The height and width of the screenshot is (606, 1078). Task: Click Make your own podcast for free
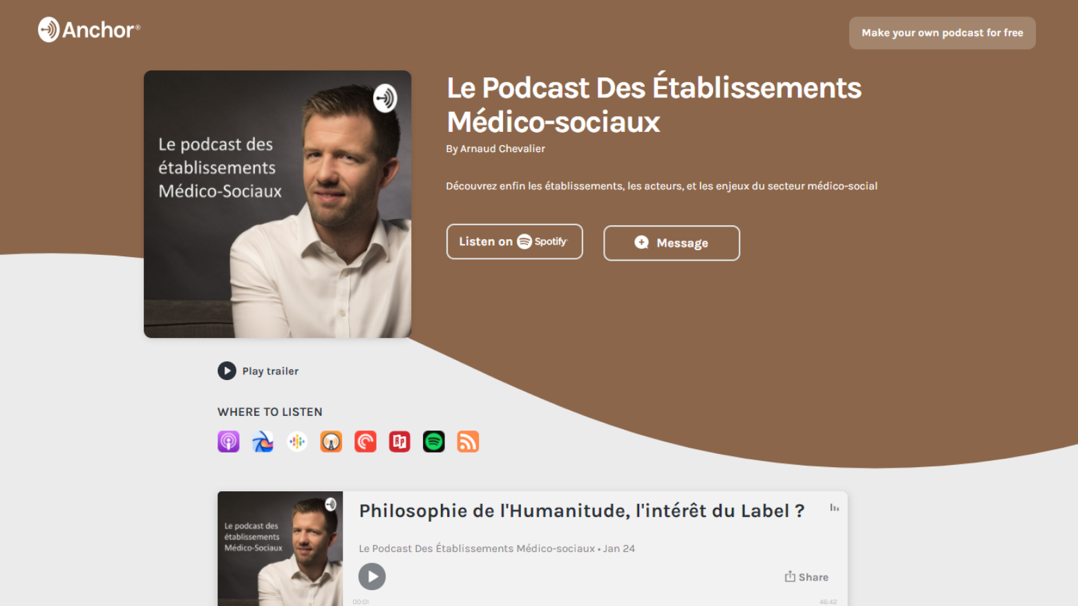click(942, 33)
